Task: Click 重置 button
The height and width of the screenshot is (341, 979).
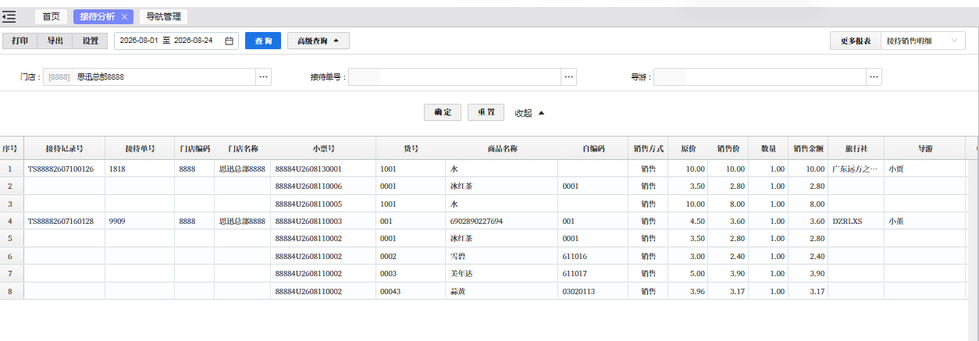Action: [486, 112]
